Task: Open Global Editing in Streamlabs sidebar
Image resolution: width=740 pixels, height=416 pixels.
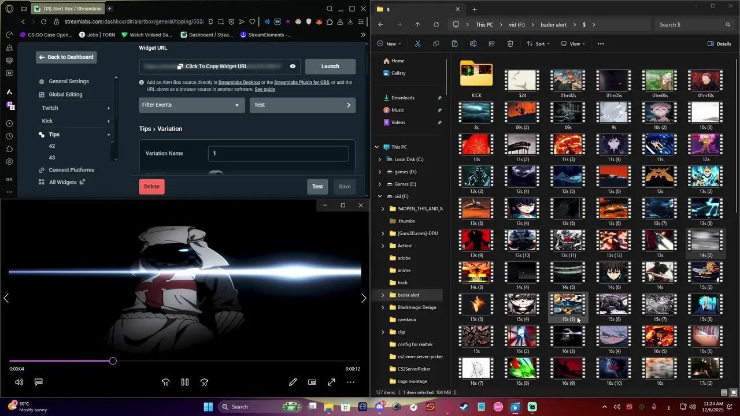Action: 60,95
